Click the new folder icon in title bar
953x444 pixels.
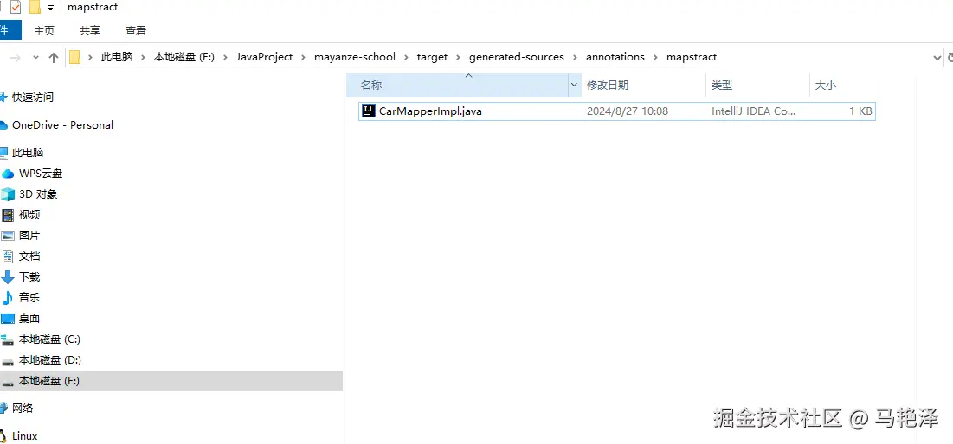[35, 7]
